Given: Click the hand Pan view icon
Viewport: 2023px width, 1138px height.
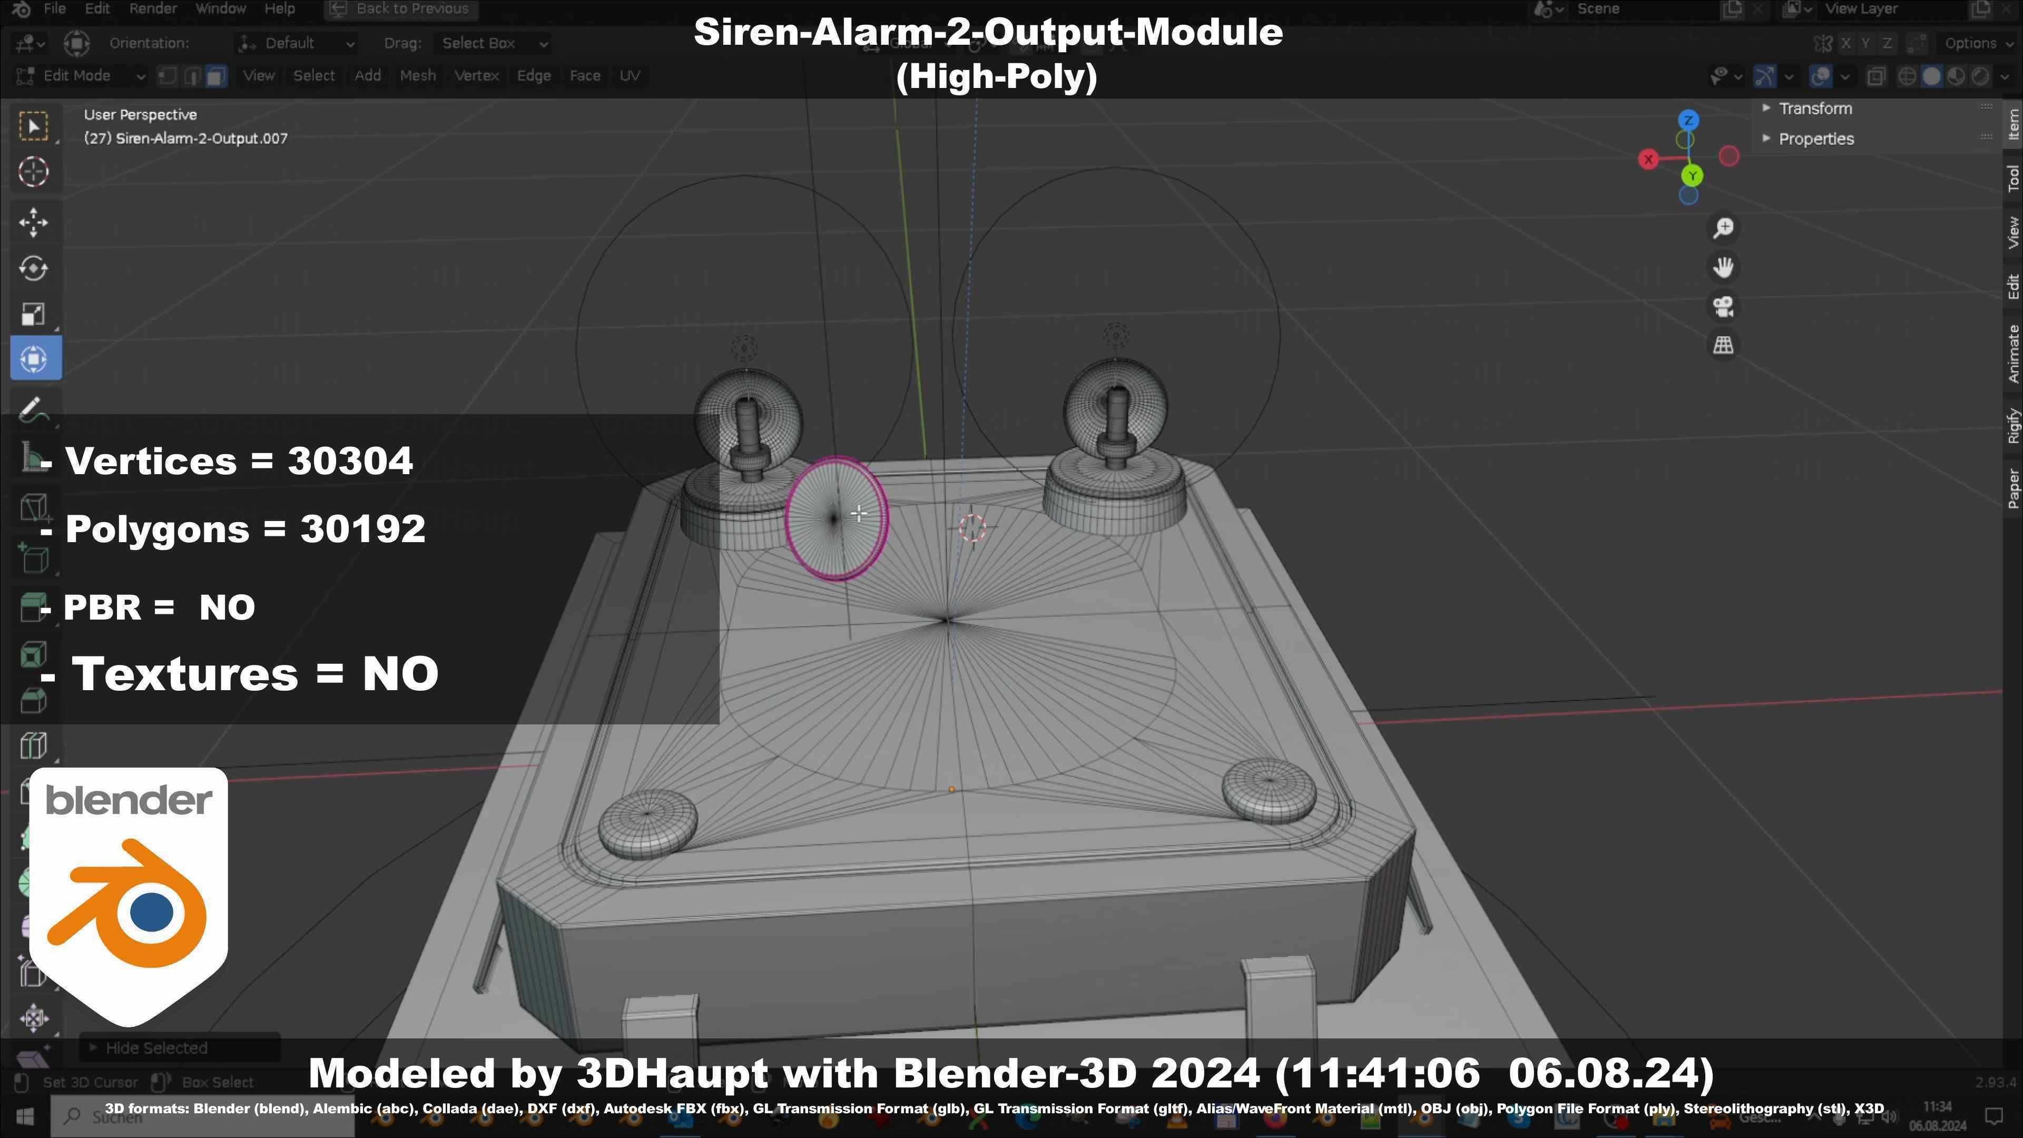Looking at the screenshot, I should coord(1723,268).
